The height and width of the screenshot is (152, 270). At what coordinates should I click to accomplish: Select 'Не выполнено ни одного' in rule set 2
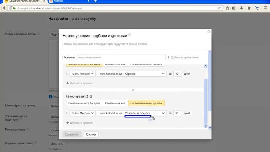point(146,103)
